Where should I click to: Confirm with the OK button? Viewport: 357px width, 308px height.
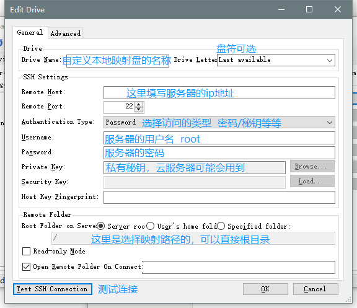(x=265, y=289)
